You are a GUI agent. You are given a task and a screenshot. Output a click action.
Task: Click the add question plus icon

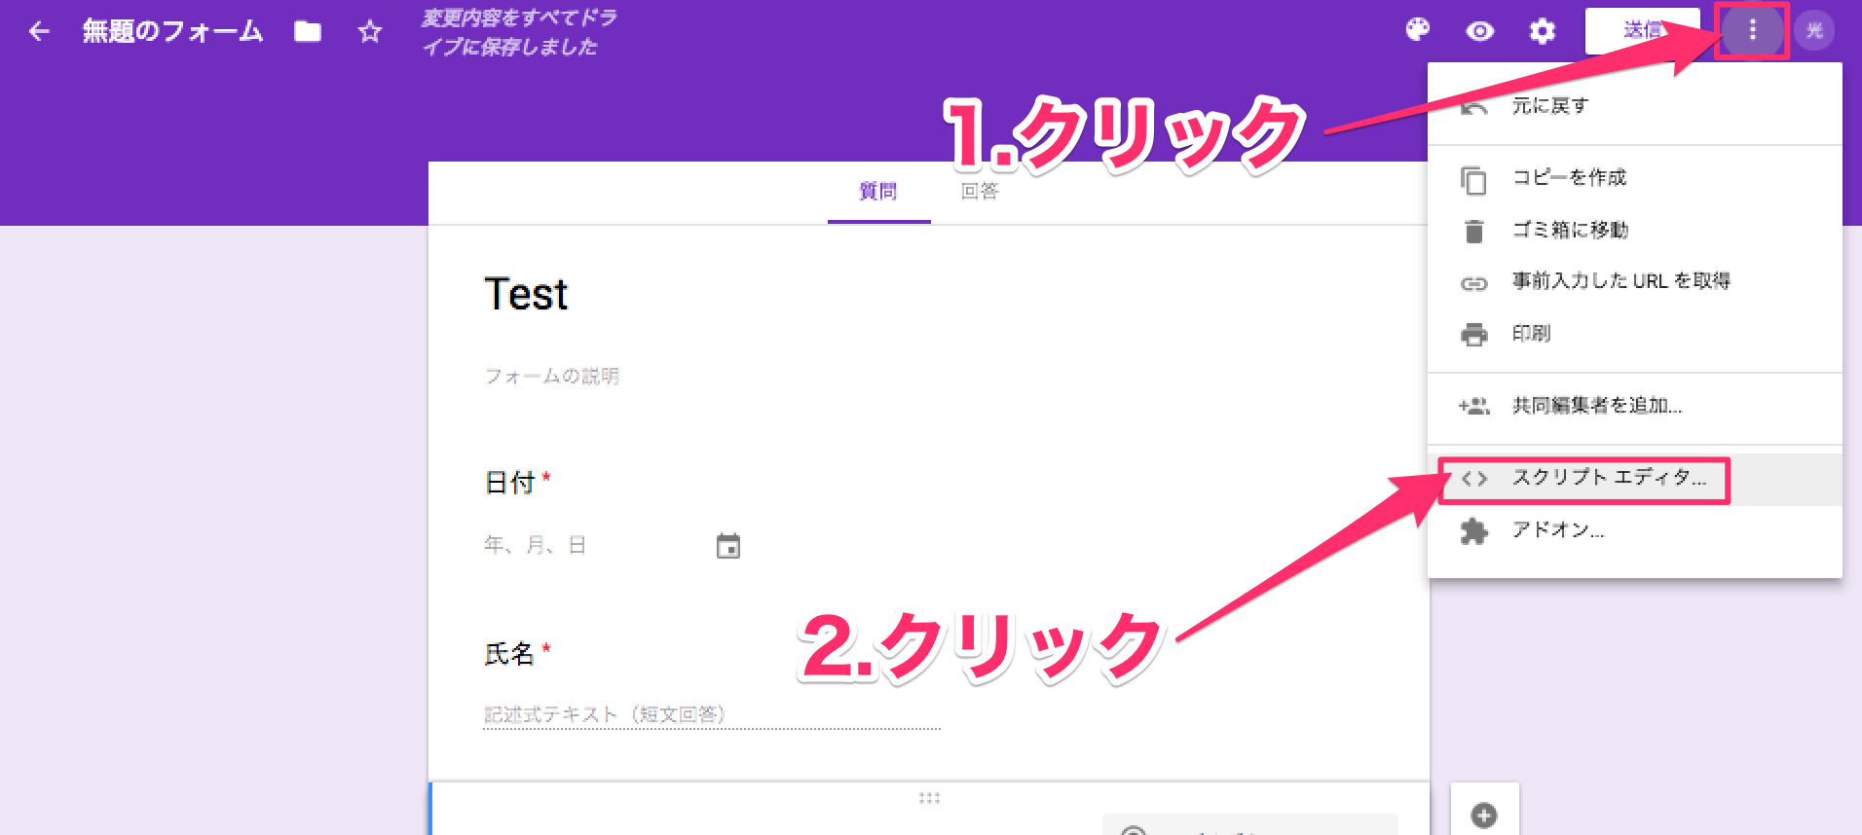click(x=1484, y=815)
